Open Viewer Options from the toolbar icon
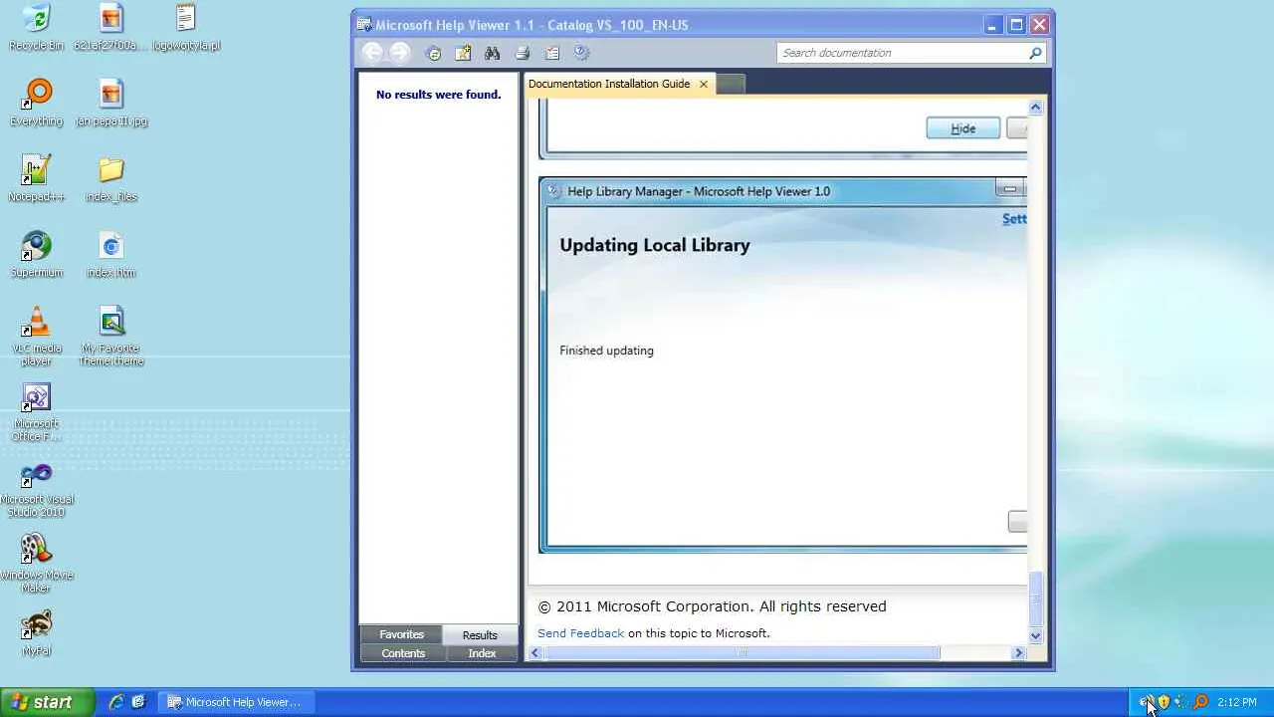The image size is (1274, 717). point(552,54)
